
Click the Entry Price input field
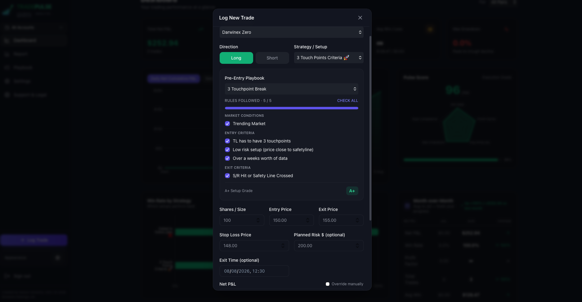coord(291,220)
